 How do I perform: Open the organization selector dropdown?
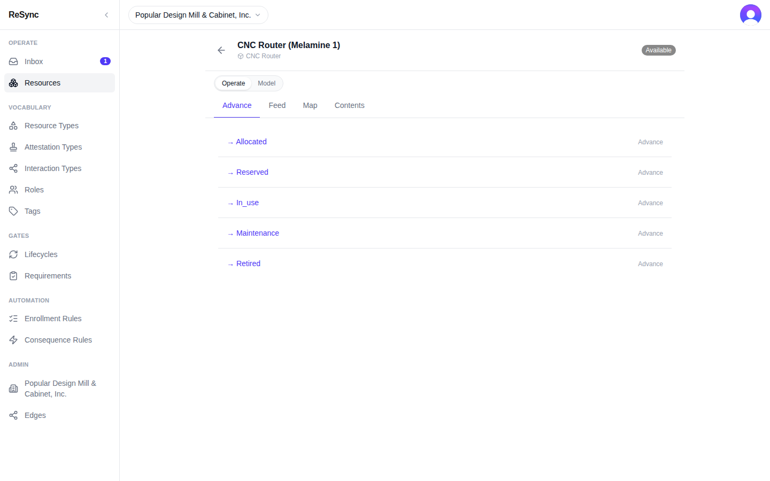click(x=198, y=15)
